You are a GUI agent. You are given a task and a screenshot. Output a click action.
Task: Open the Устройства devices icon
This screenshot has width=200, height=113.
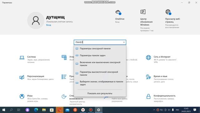pyautogui.click(x=64, y=57)
